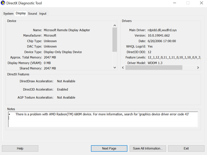This screenshot has width=207, height=155.
Task: Click Device panel scroll up arrow
Action: click(x=115, y=26)
